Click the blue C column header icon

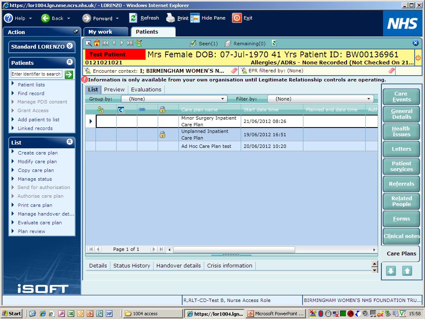click(x=121, y=110)
